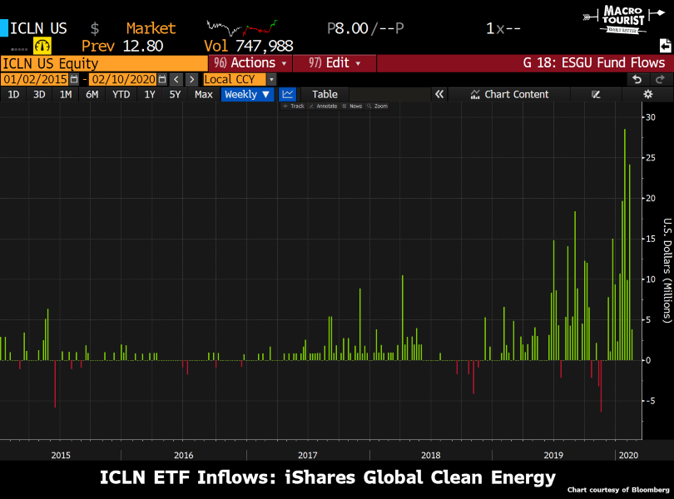Toggle the News overlay tool
Image resolution: width=674 pixels, height=499 pixels.
coord(352,106)
